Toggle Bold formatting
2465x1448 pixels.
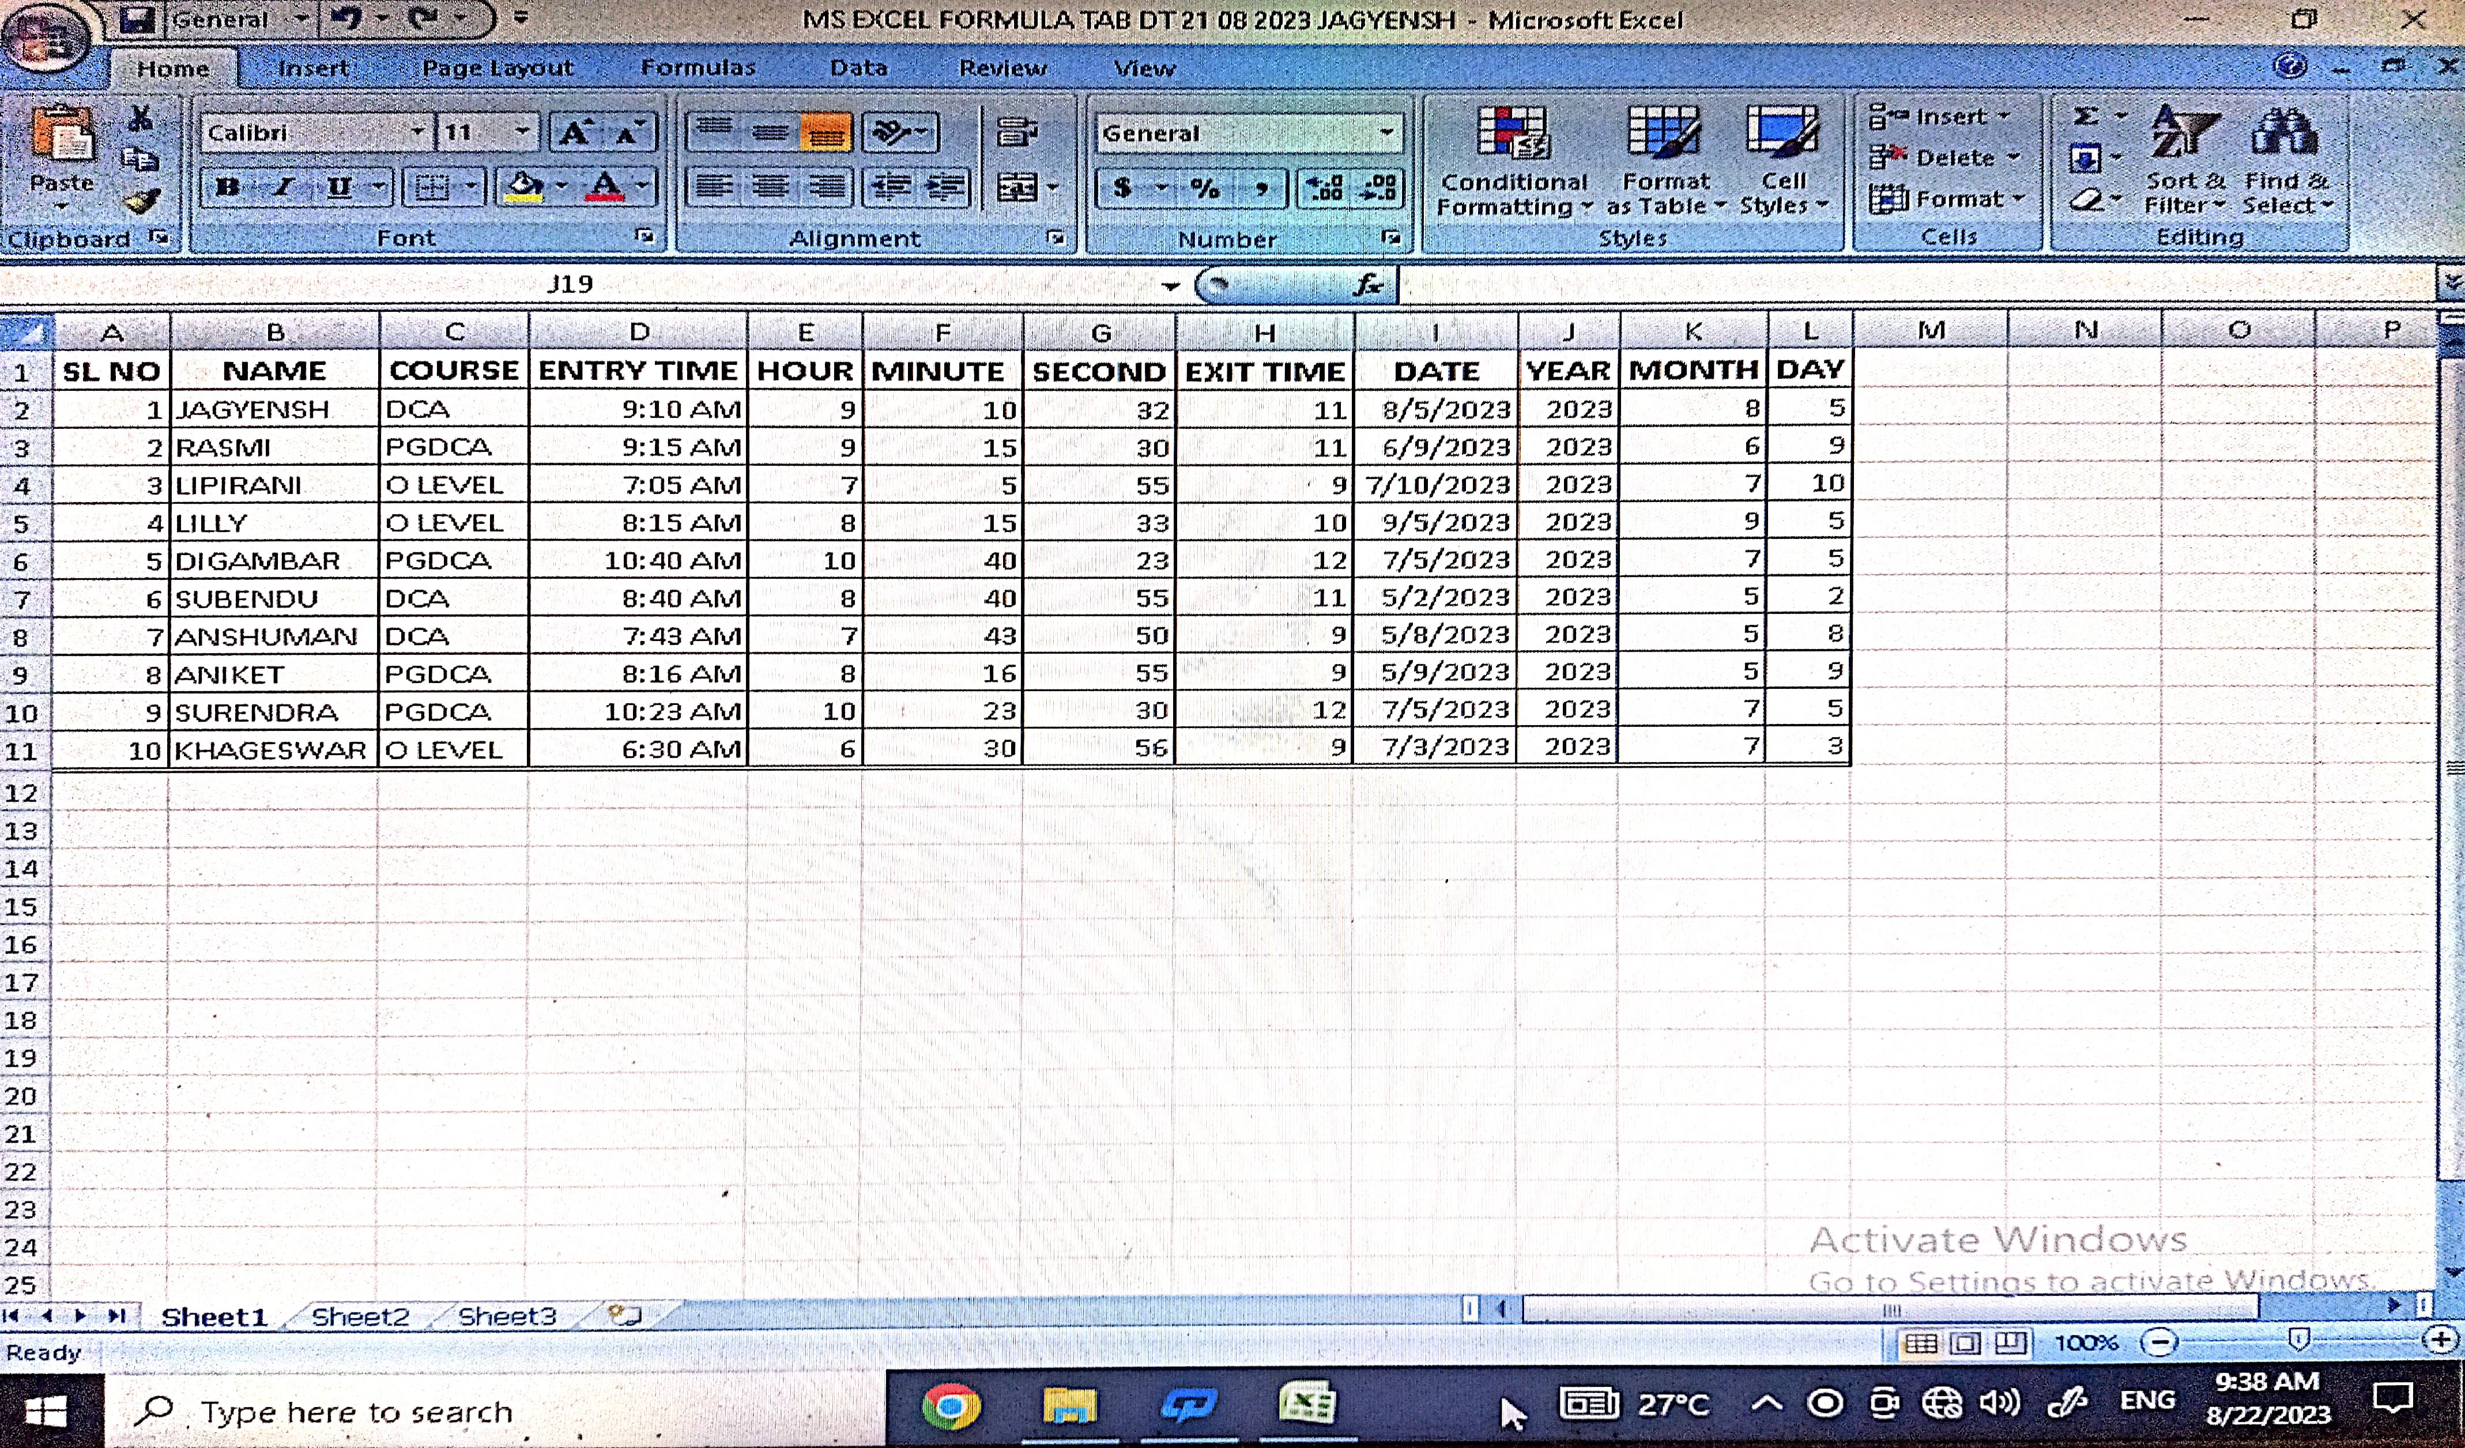point(228,187)
